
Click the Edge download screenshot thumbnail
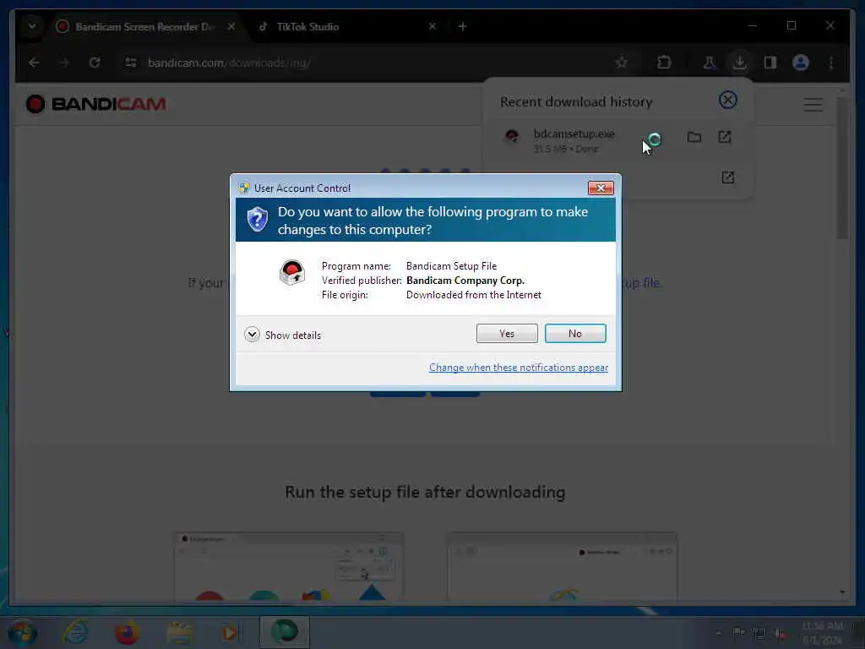(x=562, y=567)
